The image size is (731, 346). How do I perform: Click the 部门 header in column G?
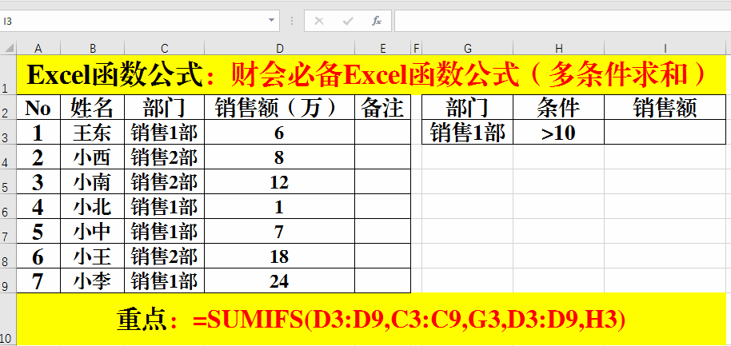pos(468,107)
